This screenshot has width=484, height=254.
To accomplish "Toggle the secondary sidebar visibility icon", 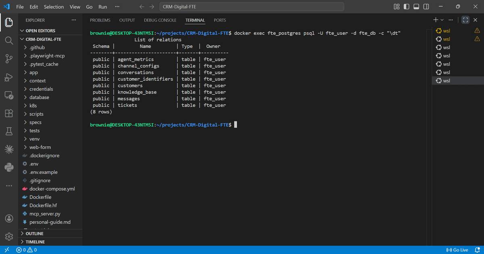I will [426, 6].
